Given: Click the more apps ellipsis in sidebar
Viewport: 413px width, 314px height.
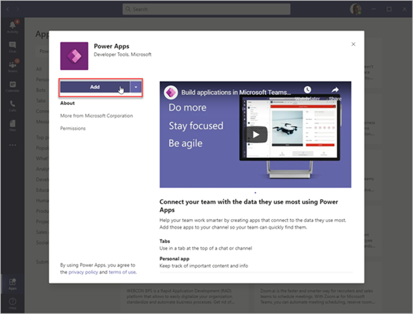Looking at the screenshot, I should point(12,144).
